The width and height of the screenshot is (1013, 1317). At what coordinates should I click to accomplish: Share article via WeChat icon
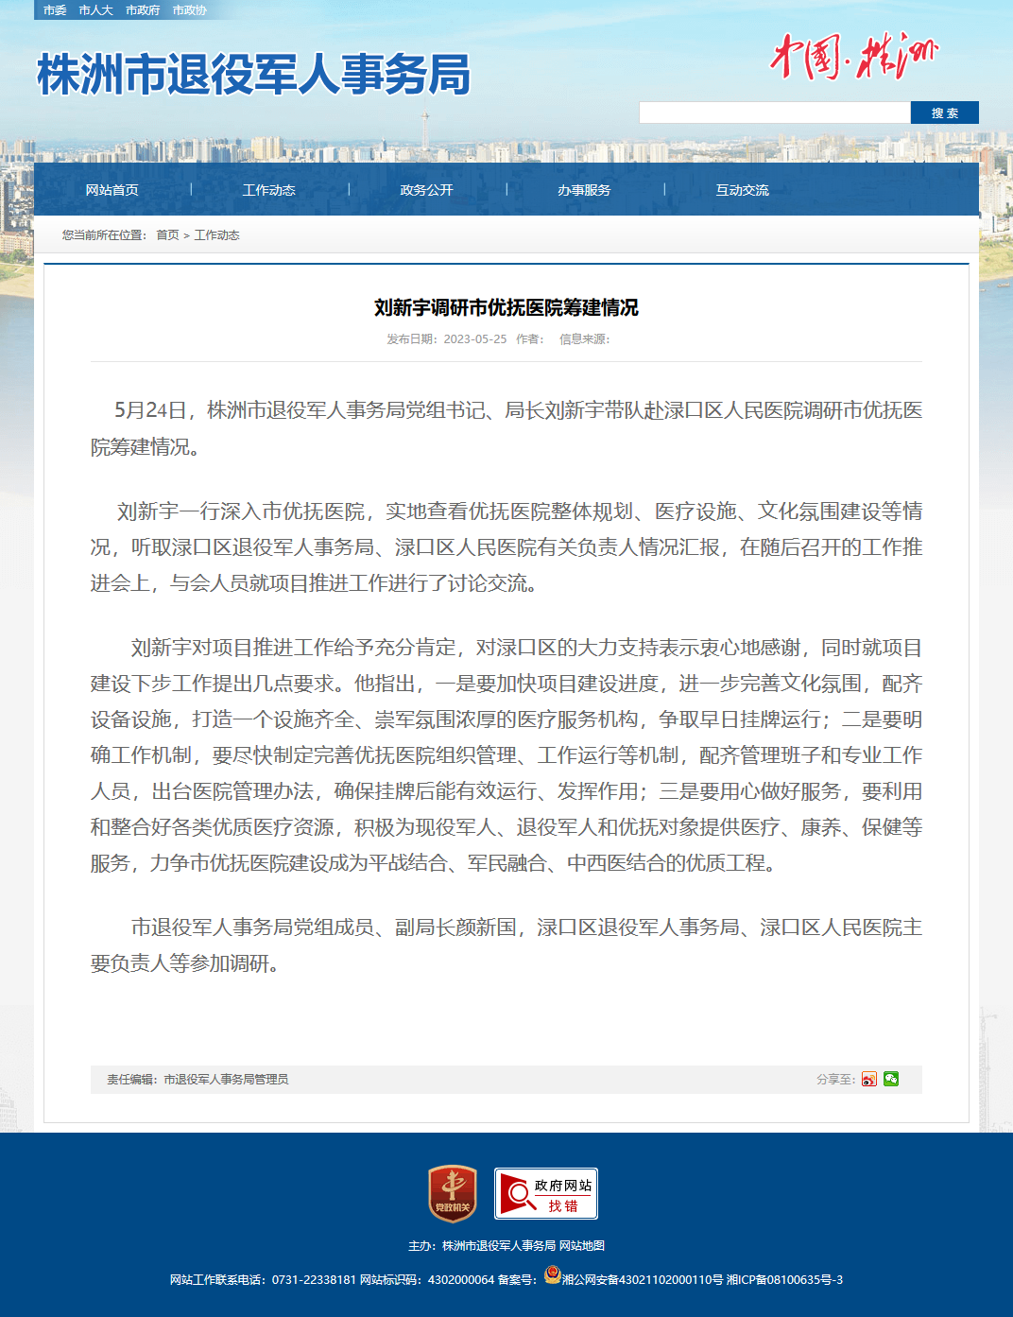[891, 1079]
